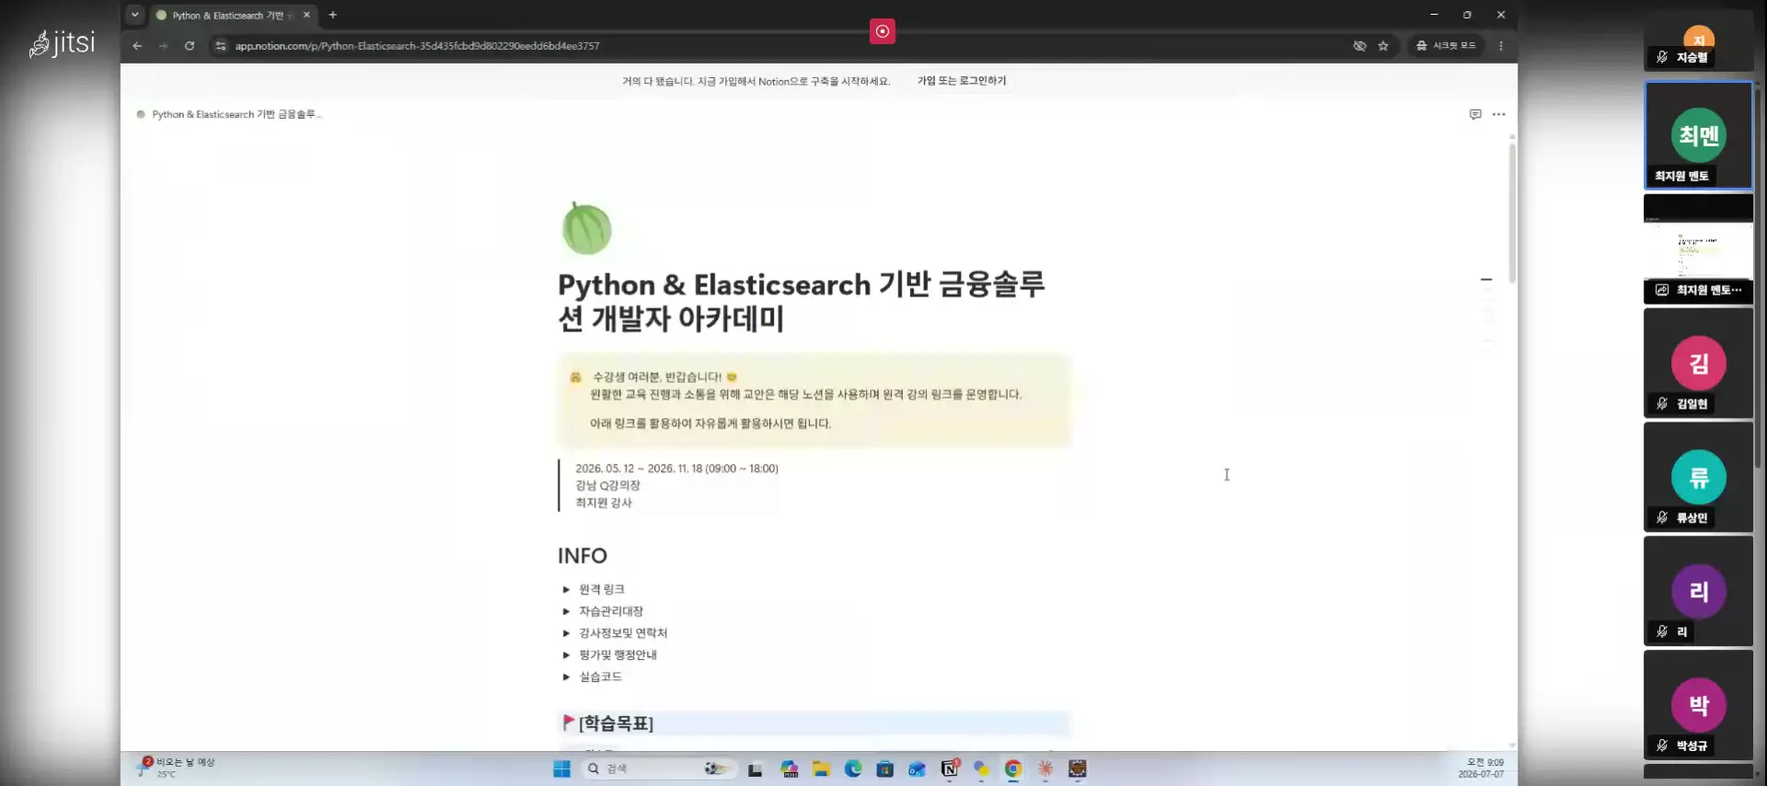Click the Notion breadcrumb page title
This screenshot has width=1767, height=786.
point(237,114)
